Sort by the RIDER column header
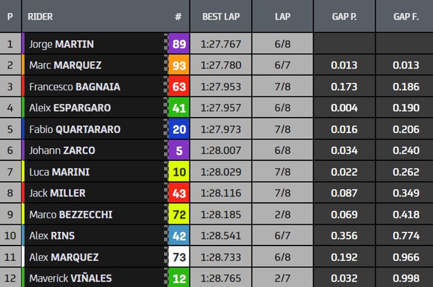Viewport: 433px width, 287px height. [x=40, y=17]
